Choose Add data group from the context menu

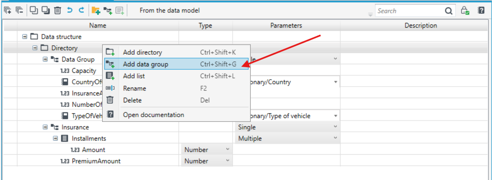(x=176, y=64)
